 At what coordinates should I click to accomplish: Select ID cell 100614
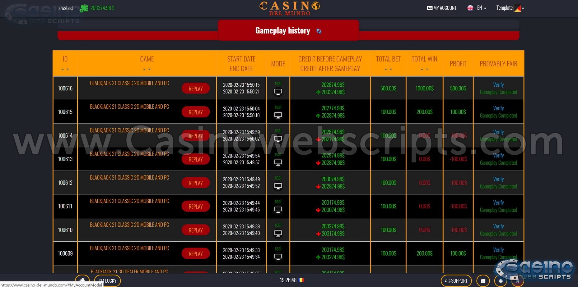click(x=65, y=136)
